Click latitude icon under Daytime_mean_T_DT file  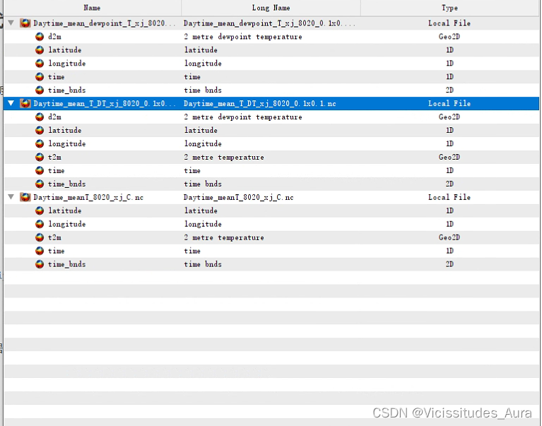(x=40, y=130)
